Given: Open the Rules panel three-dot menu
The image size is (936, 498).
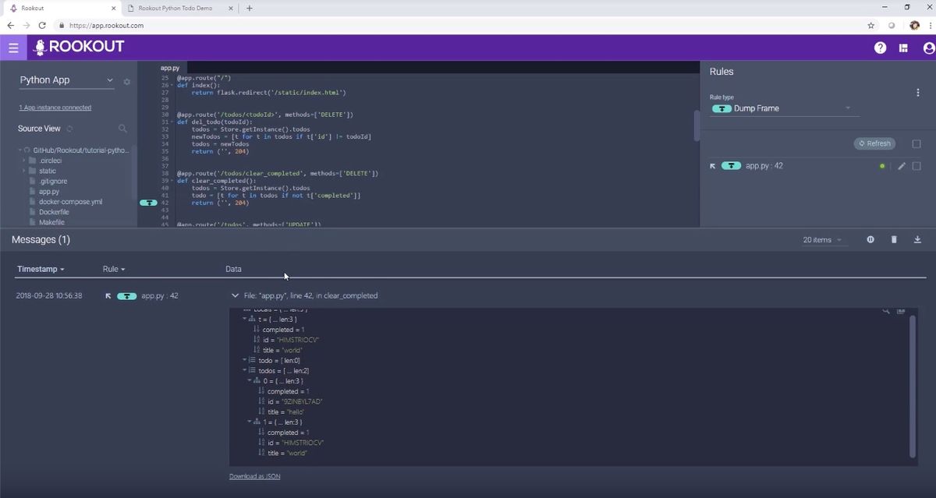Looking at the screenshot, I should pyautogui.click(x=918, y=92).
